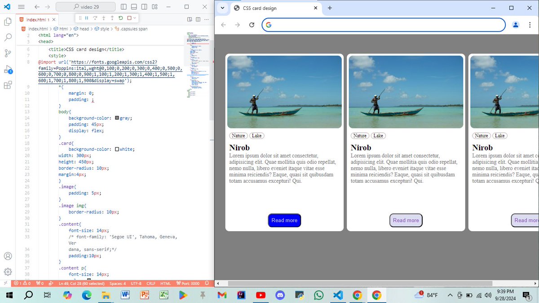Go back in VS Code navigation history
This screenshot has height=303, width=539.
point(37,7)
